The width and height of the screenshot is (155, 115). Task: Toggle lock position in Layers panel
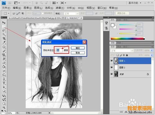(124, 55)
